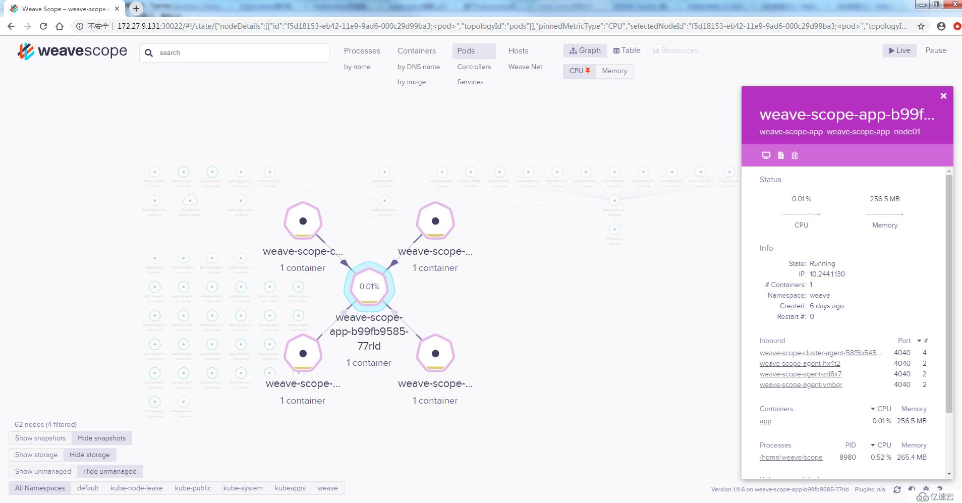962x503 pixels.
Task: Open weave-scope-agent-zd8x7 inbound link
Action: point(801,374)
